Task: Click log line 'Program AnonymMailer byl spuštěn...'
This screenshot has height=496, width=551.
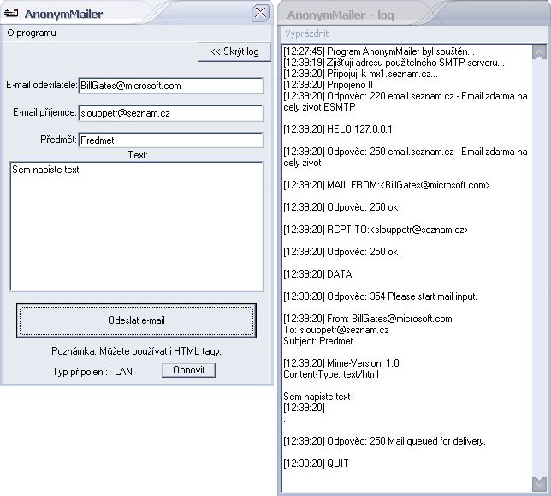Action: [x=379, y=51]
